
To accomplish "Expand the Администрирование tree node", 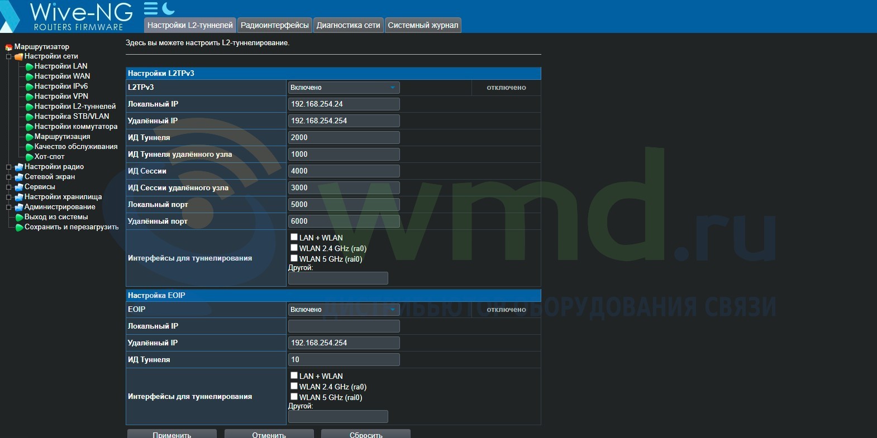I will pos(9,207).
